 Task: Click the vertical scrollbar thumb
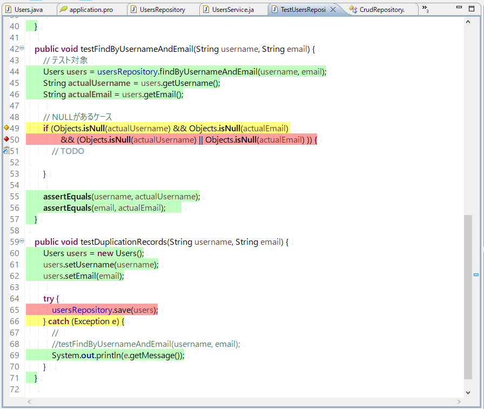point(468,297)
